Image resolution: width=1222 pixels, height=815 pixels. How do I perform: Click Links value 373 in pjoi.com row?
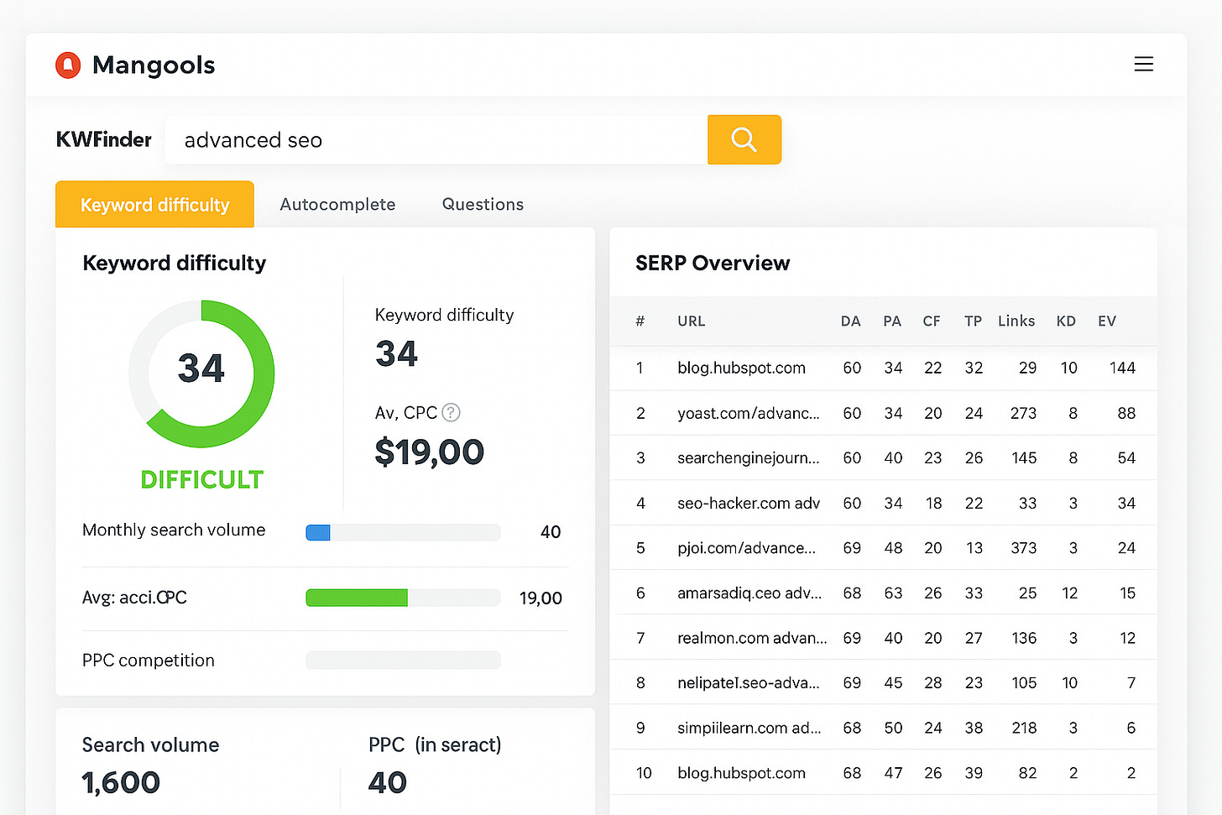[1024, 548]
